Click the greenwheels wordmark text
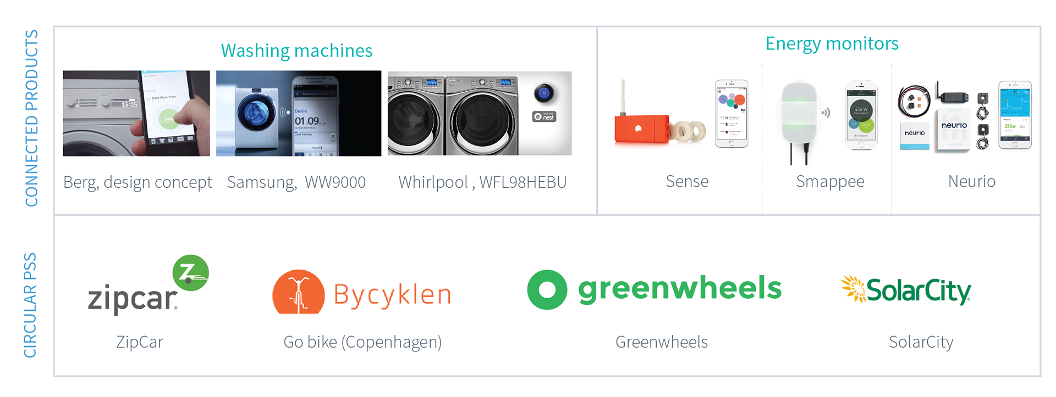 click(680, 289)
